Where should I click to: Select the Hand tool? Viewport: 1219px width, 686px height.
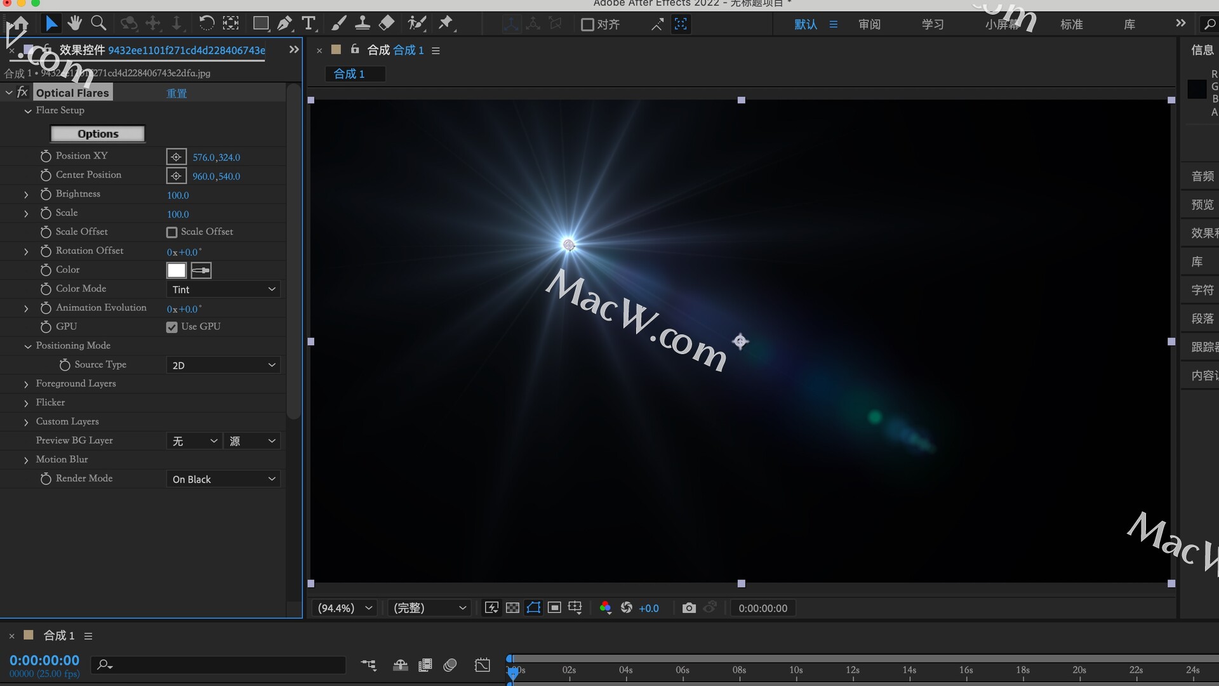pyautogui.click(x=75, y=24)
